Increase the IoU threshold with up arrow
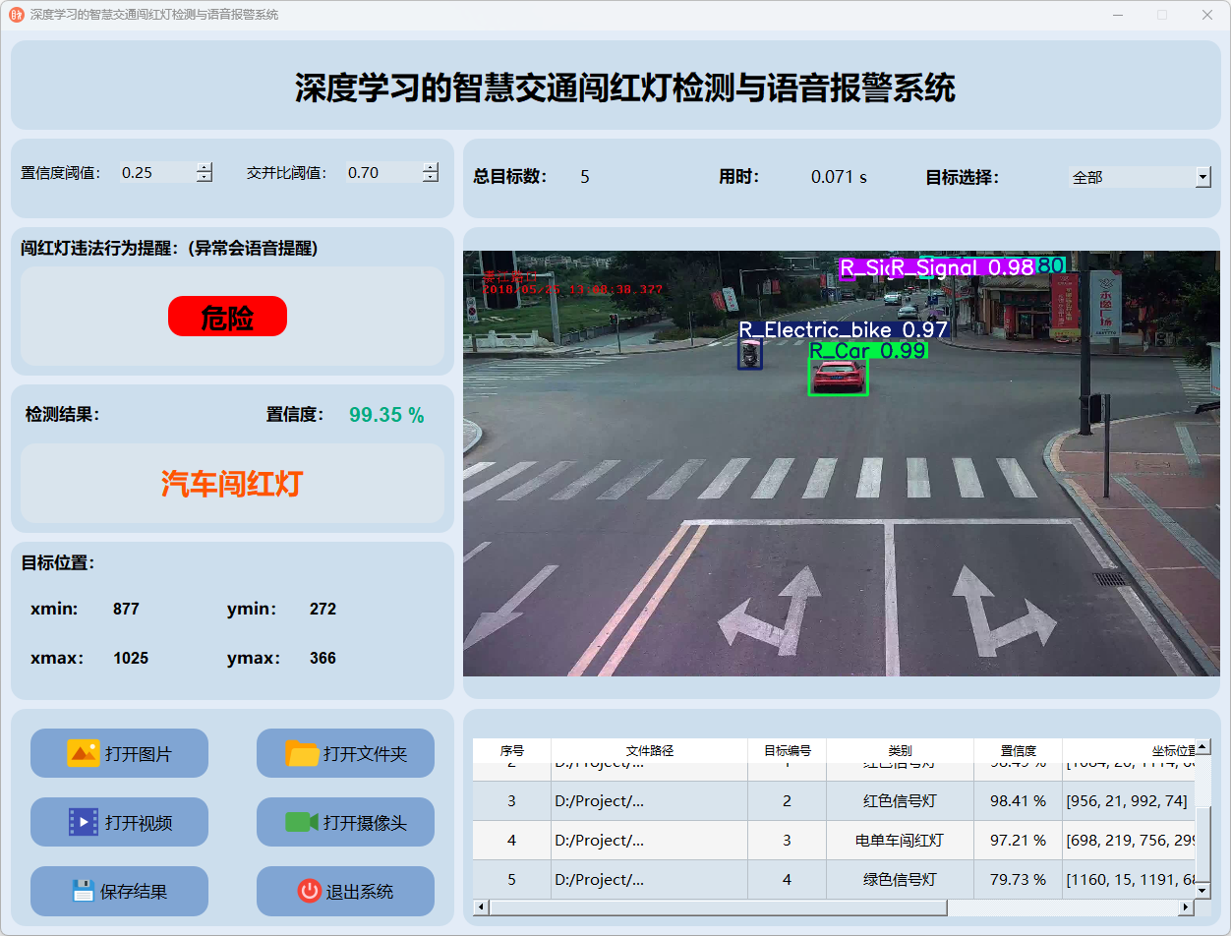 430,167
